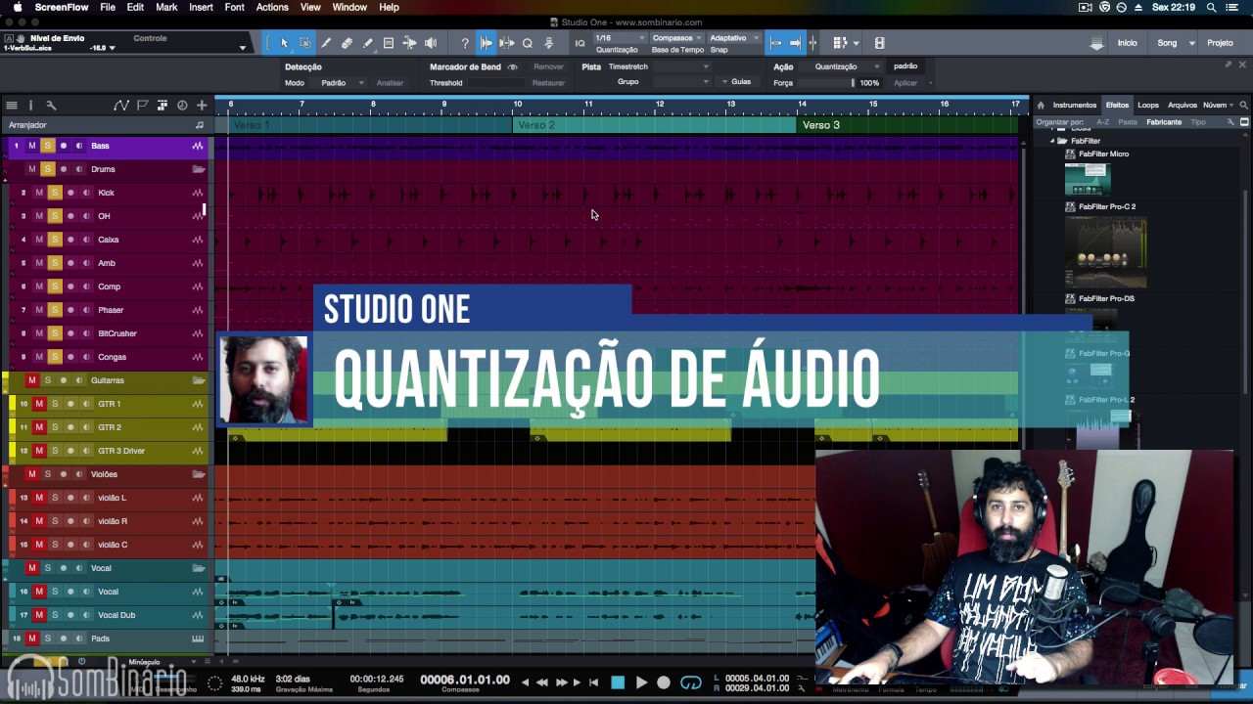
Task: Click the Verso 3 arranger section
Action: pyautogui.click(x=906, y=125)
